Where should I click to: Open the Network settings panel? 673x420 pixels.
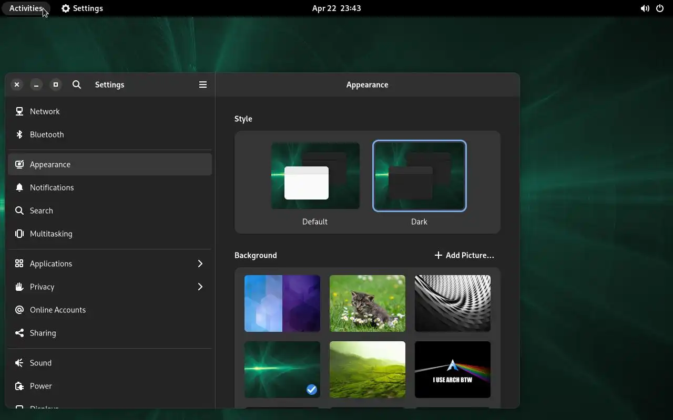click(x=110, y=111)
